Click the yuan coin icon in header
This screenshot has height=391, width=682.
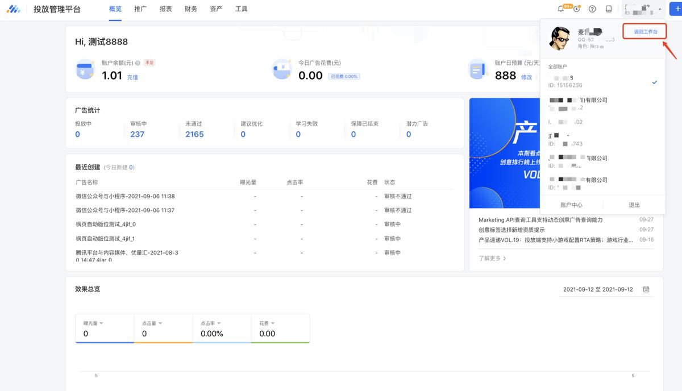point(577,9)
